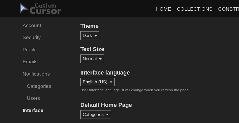Click the active Interface sidebar item
This screenshot has height=123, width=239.
33,110
